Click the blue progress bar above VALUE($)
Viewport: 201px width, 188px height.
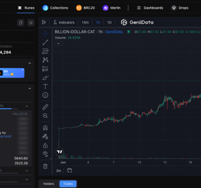click(6, 109)
